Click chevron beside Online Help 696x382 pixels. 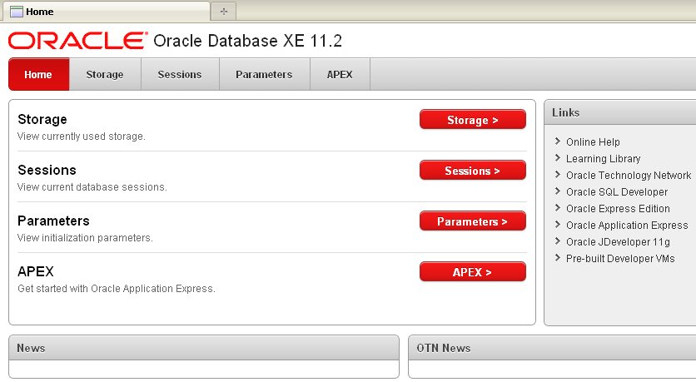pyautogui.click(x=558, y=141)
